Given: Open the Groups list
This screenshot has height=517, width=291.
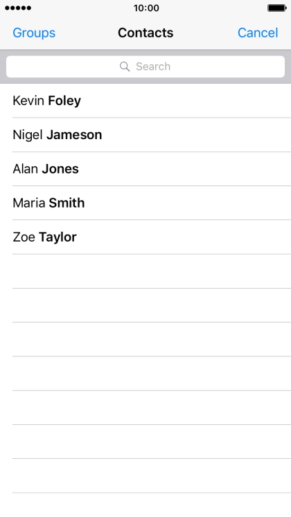Looking at the screenshot, I should [x=34, y=33].
